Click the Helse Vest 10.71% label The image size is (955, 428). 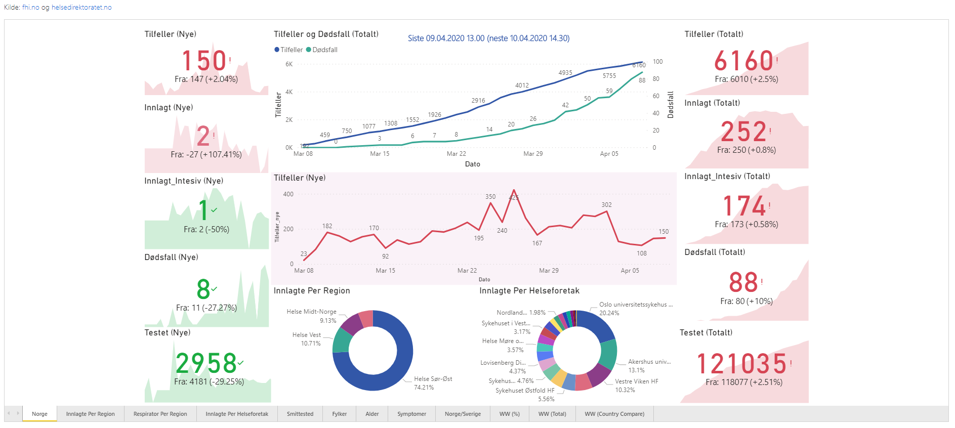307,339
